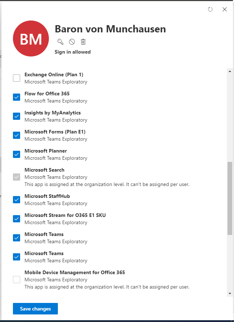Close the user details panel

225,9
